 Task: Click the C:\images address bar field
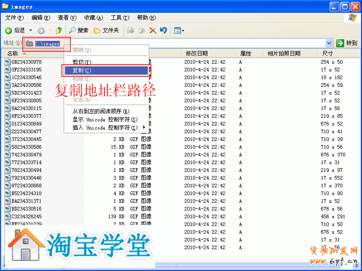182,43
